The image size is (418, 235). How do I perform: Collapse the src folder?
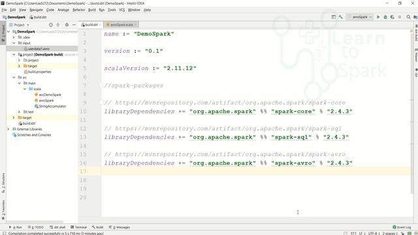click(14, 77)
